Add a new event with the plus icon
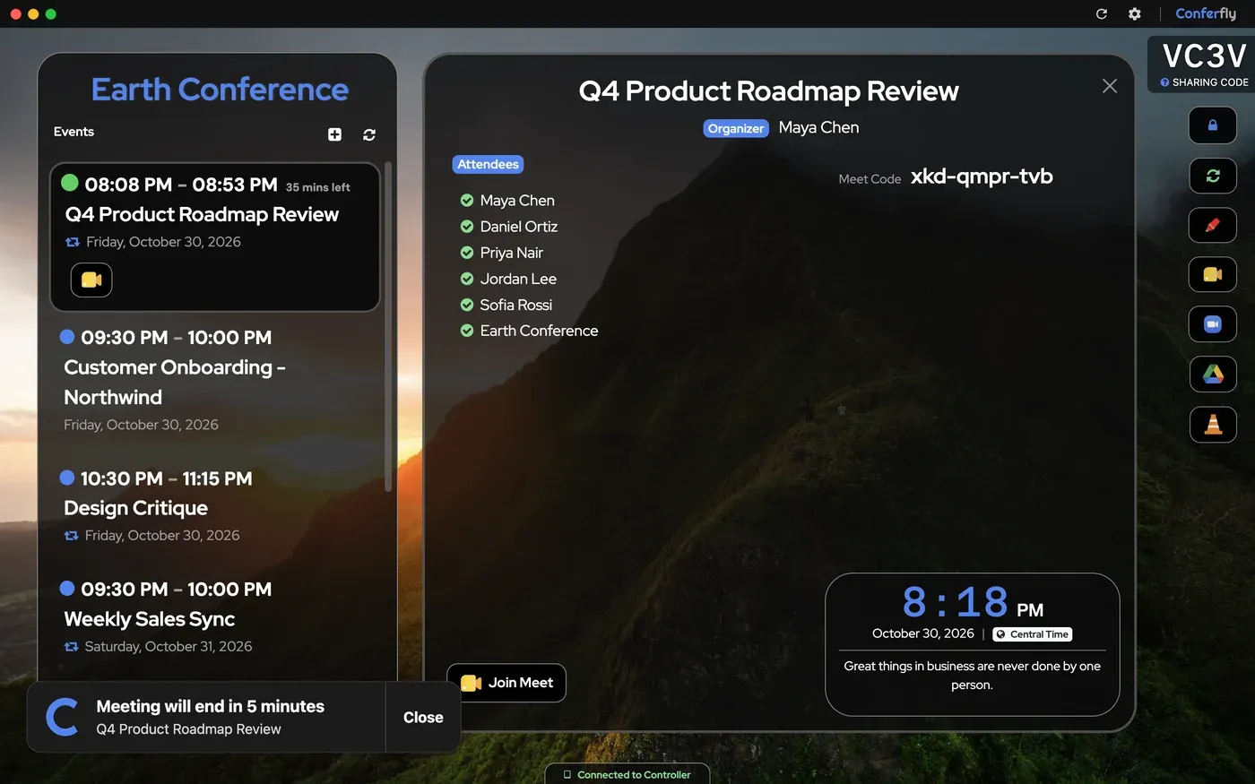 (x=334, y=134)
